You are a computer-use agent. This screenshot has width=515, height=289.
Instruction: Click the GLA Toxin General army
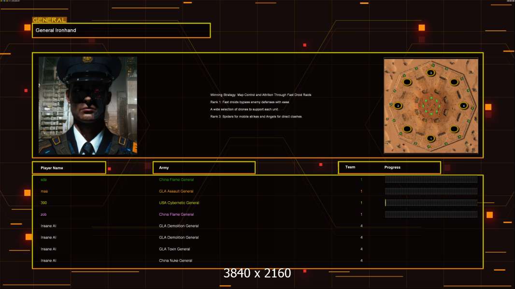coord(174,249)
